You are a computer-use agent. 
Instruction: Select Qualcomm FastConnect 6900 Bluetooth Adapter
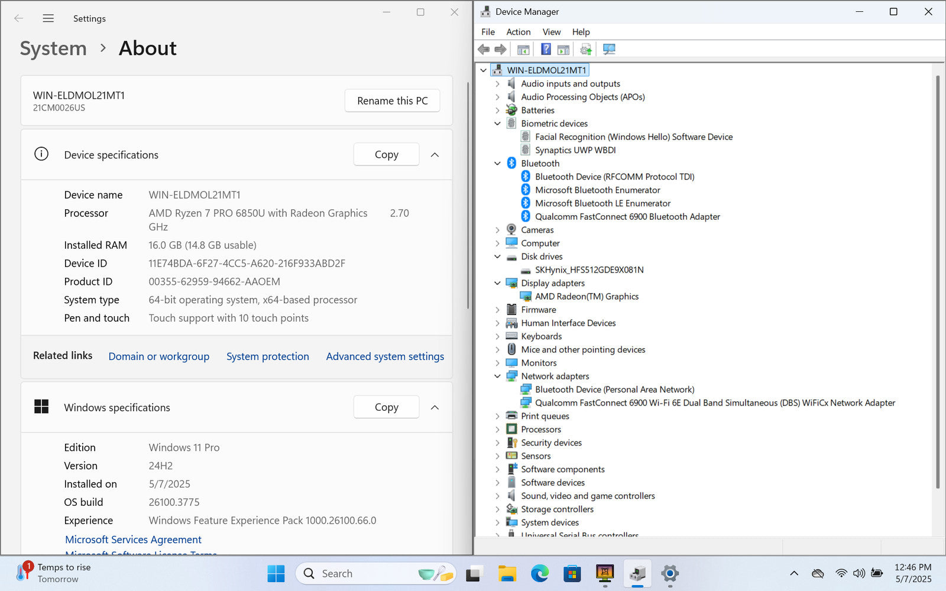pos(627,217)
